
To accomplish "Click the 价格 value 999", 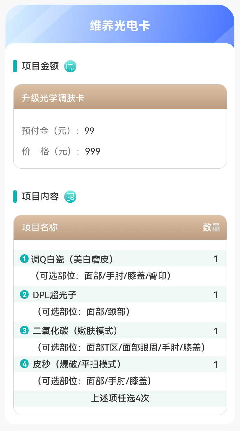I will coord(93,151).
